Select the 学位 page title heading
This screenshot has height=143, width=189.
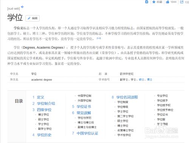15,17
